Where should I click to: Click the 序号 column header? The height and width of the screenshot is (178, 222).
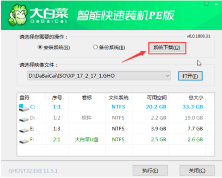click(x=57, y=98)
